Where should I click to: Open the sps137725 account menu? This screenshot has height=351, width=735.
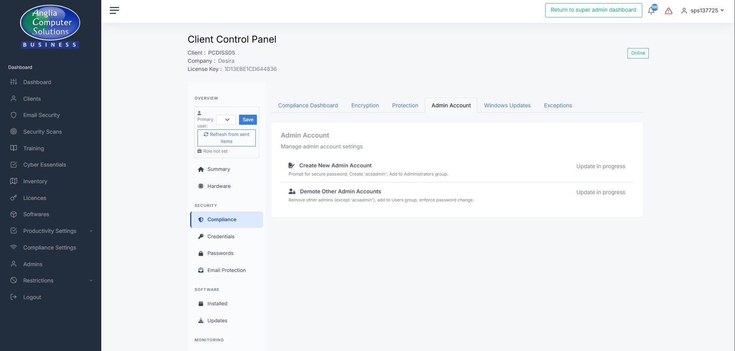[703, 10]
